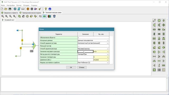
Task: Open the temperature unit C dropdown
Action: coord(108,57)
